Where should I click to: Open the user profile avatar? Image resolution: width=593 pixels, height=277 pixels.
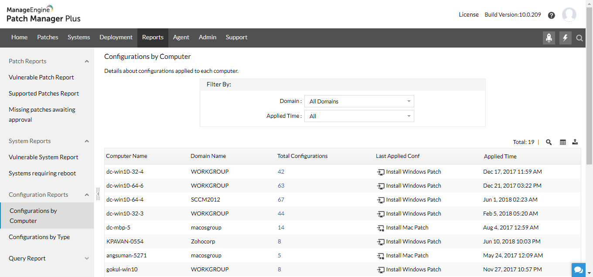pyautogui.click(x=569, y=15)
